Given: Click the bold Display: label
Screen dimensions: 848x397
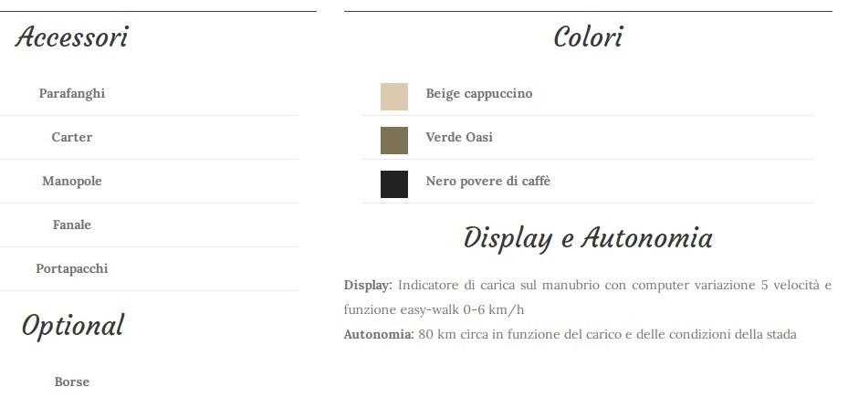Looking at the screenshot, I should (367, 286).
